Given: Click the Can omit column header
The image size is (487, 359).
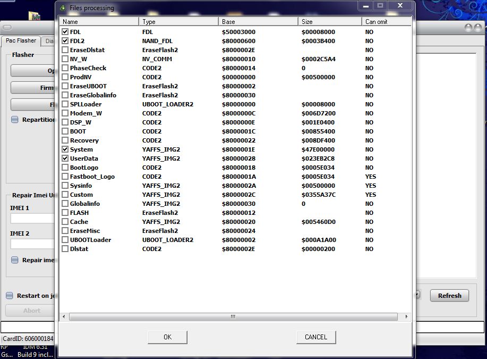Looking at the screenshot, I should (387, 21).
